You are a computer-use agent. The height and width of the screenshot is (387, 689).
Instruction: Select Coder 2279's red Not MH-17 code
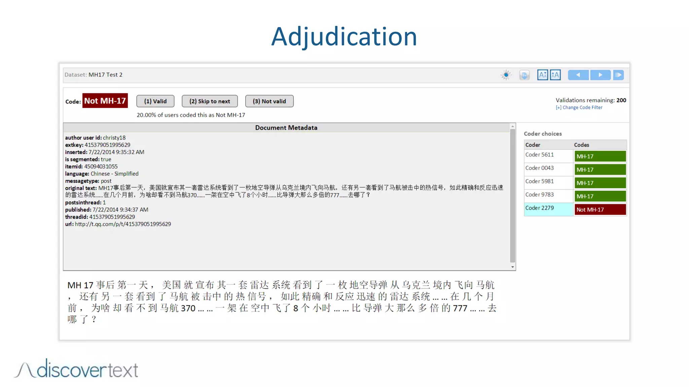click(x=600, y=210)
